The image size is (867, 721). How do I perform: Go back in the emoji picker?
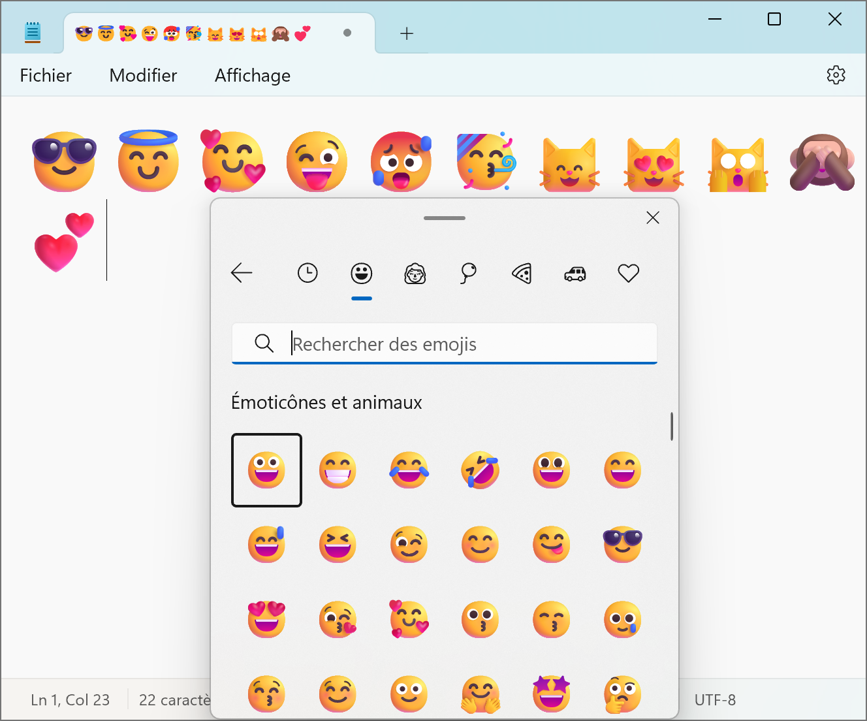242,273
